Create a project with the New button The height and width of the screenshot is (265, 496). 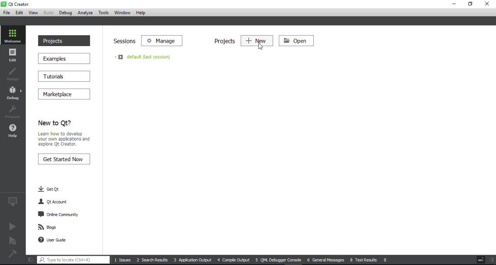pos(257,41)
